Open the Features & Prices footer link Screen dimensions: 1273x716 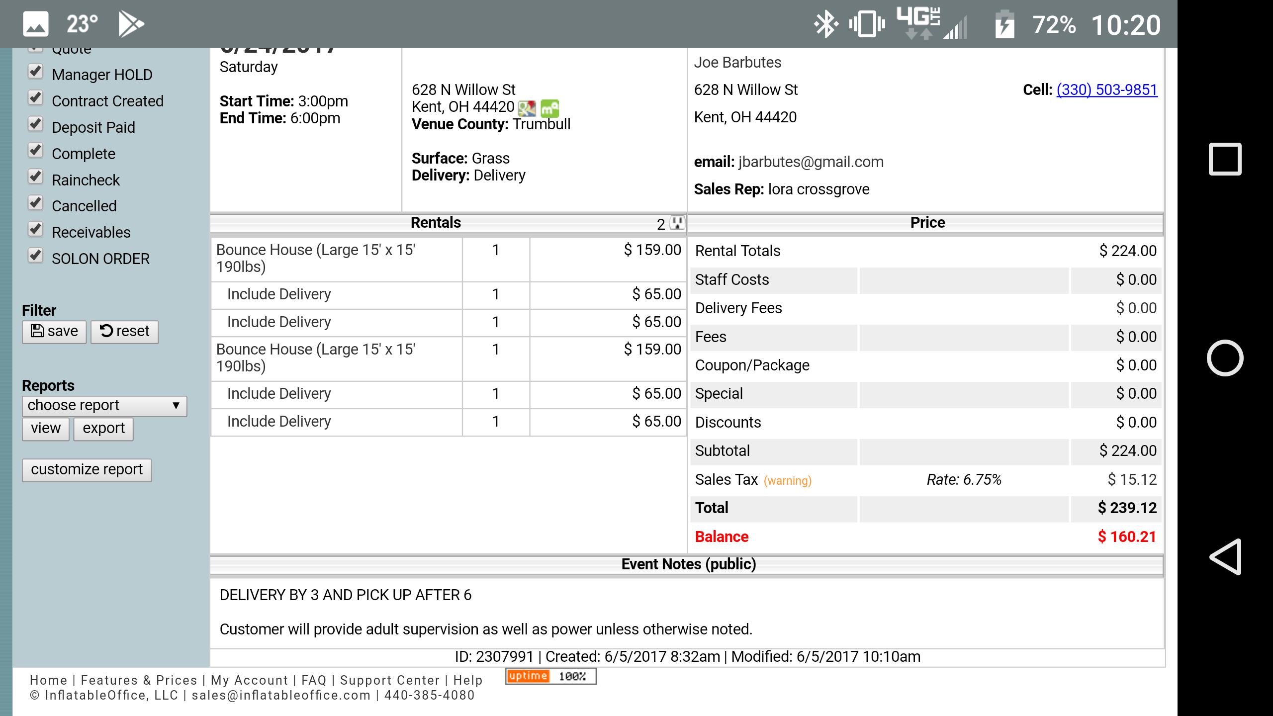click(x=139, y=680)
